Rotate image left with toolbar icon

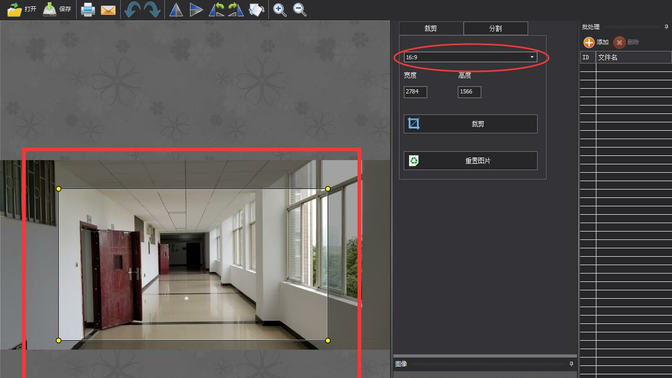216,10
